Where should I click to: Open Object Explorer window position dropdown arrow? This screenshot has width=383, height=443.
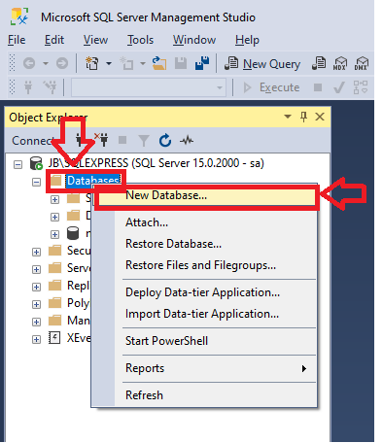[288, 117]
